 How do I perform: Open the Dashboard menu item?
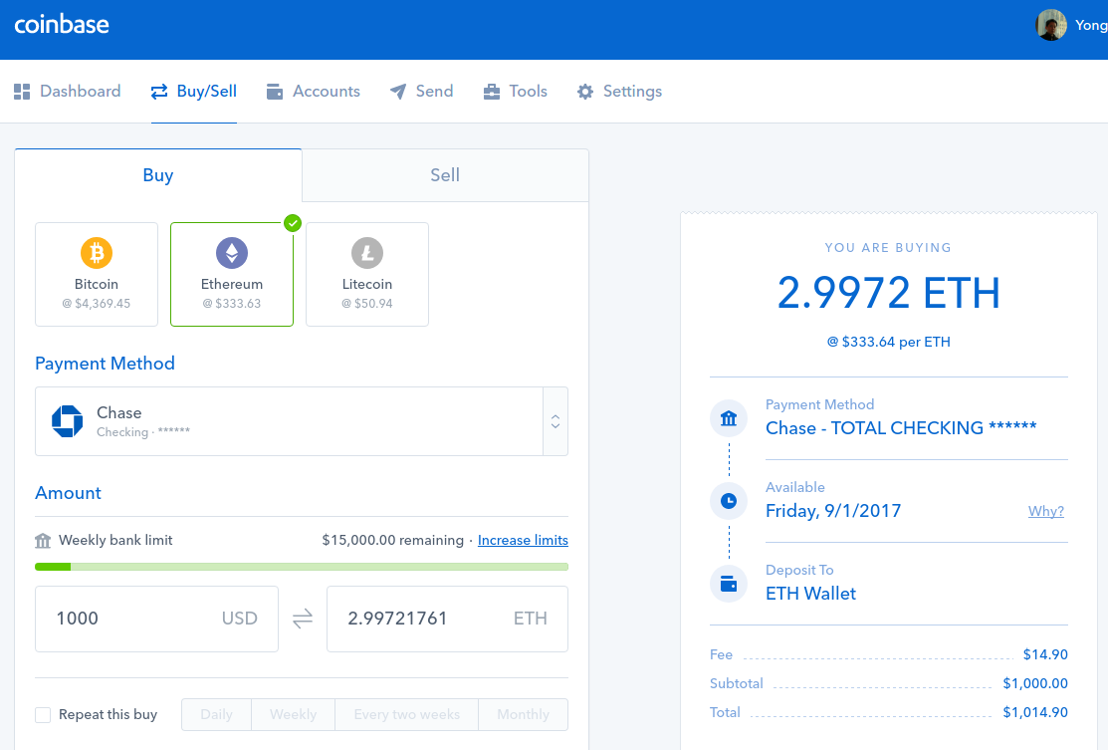pos(67,92)
